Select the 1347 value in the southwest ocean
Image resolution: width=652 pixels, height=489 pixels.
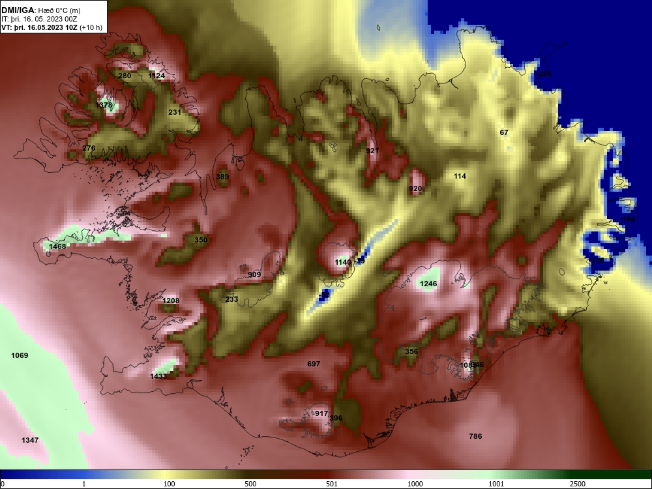point(30,440)
